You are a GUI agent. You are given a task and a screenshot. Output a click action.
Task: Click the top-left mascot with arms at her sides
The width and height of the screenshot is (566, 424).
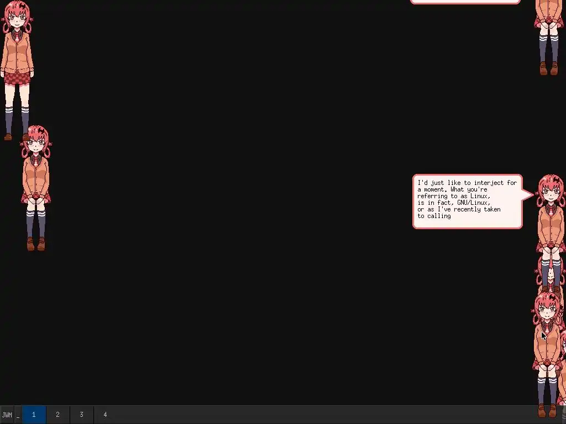[17, 70]
